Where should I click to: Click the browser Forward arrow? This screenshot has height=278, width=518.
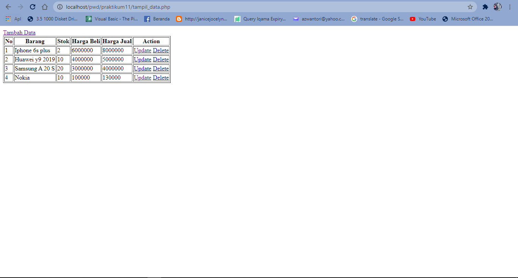click(20, 7)
